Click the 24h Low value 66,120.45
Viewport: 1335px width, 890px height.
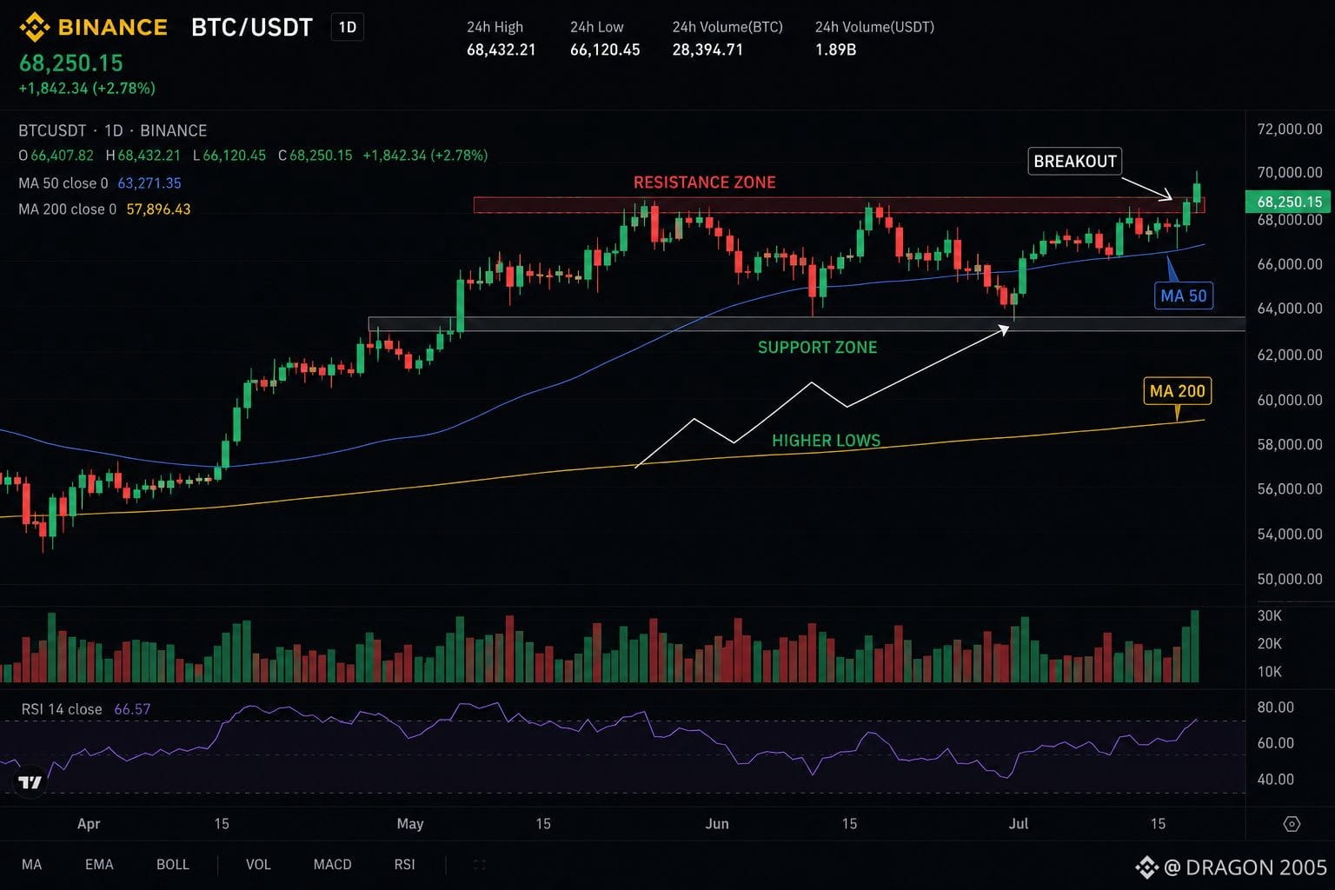pyautogui.click(x=605, y=50)
